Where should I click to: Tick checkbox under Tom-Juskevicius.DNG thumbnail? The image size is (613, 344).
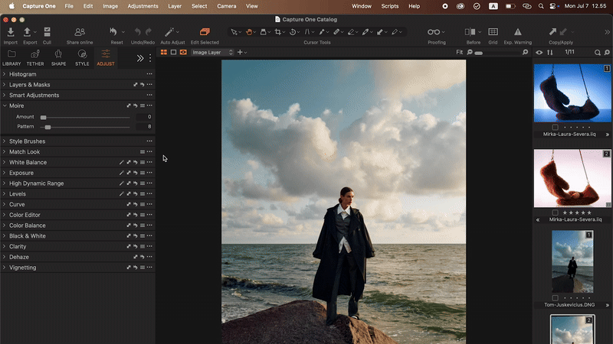556,297
